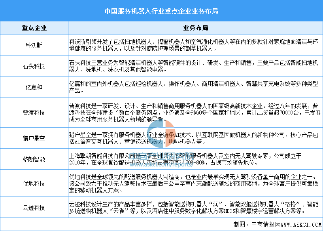Image resolution: width=323 pixels, height=231 pixels.
Task: Select the 重点企业 column header
Action: (x=34, y=28)
